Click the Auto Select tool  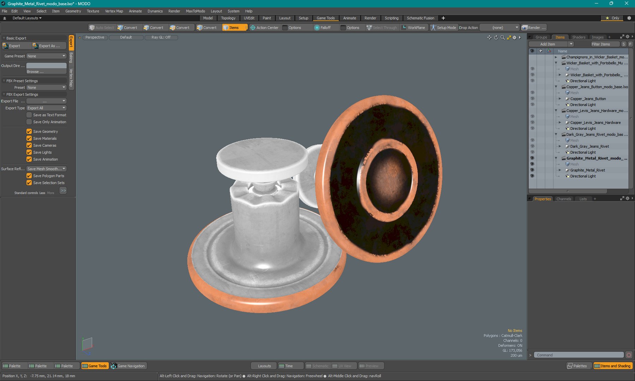click(x=102, y=28)
